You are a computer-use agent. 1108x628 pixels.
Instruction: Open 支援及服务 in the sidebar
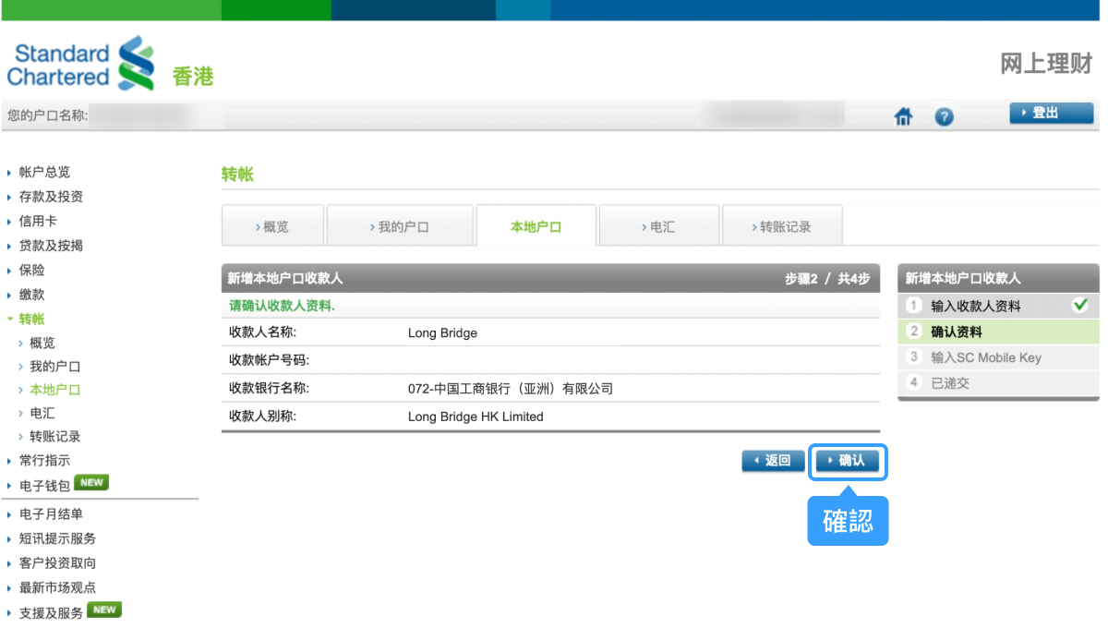(x=51, y=612)
